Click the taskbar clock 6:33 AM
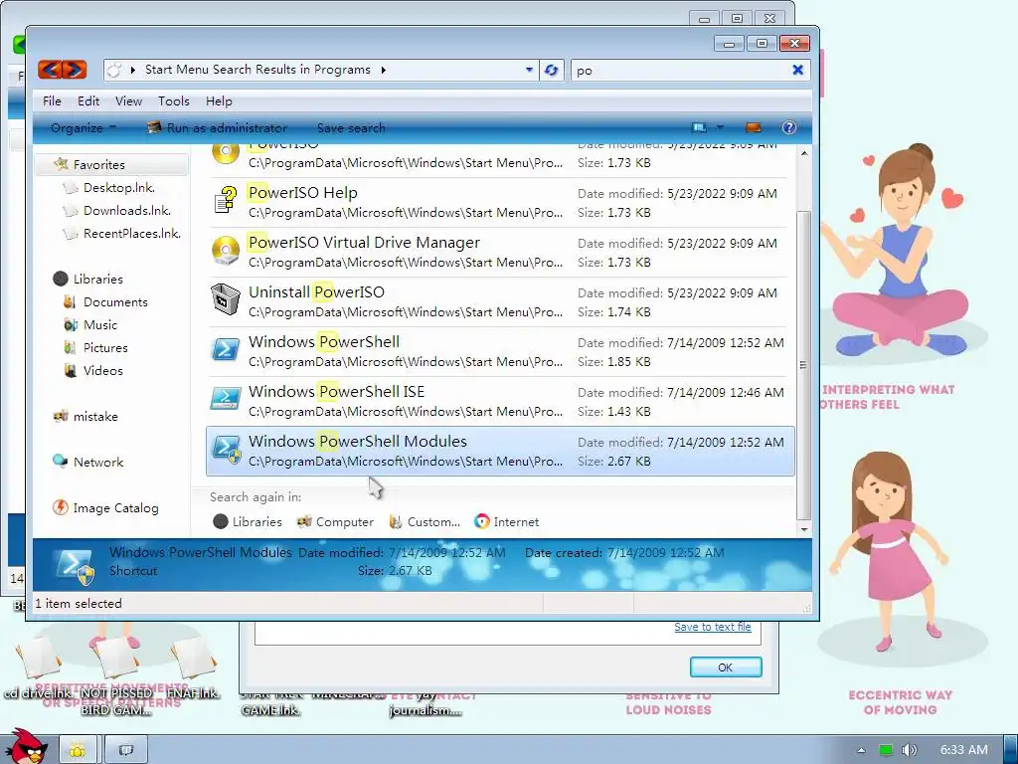This screenshot has width=1018, height=764. (x=964, y=750)
